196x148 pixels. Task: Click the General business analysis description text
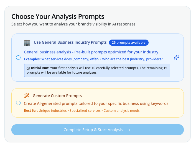pyautogui.click(x=91, y=52)
